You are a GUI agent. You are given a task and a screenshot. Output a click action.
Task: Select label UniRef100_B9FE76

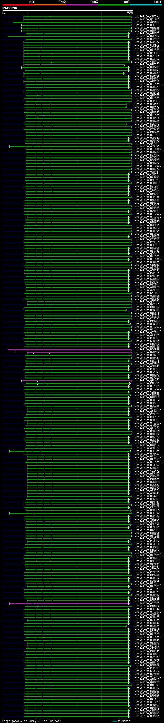click(x=147, y=65)
